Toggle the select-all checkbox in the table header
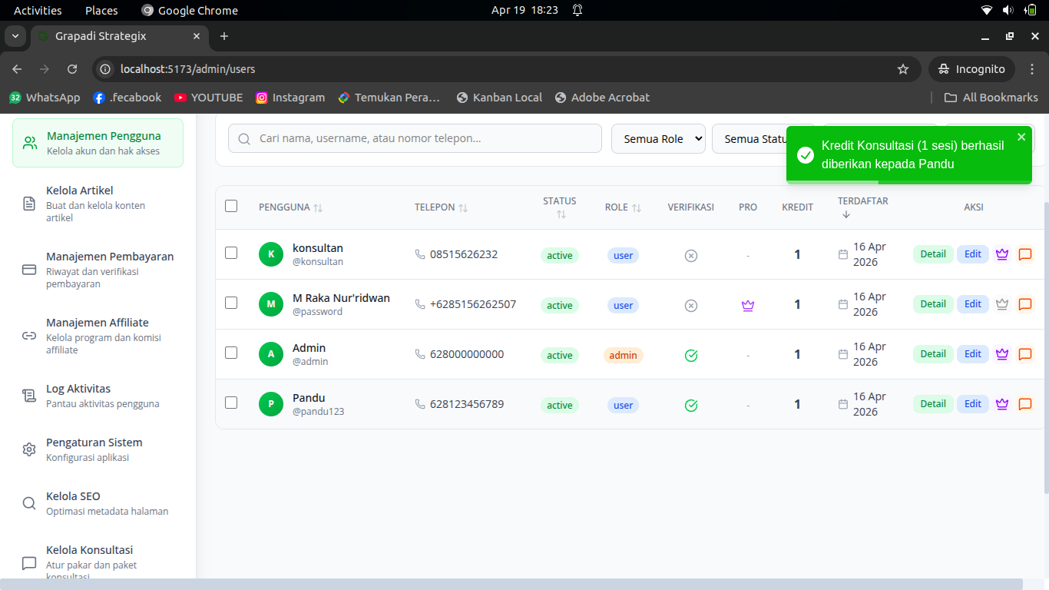The width and height of the screenshot is (1049, 590). point(231,206)
